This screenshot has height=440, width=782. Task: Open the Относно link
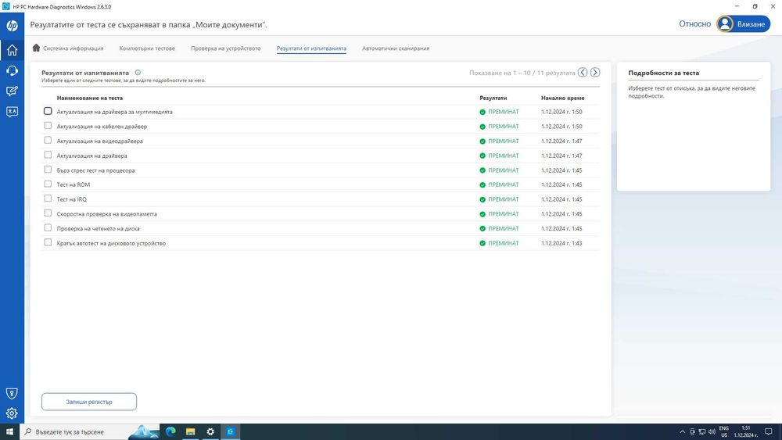[694, 24]
